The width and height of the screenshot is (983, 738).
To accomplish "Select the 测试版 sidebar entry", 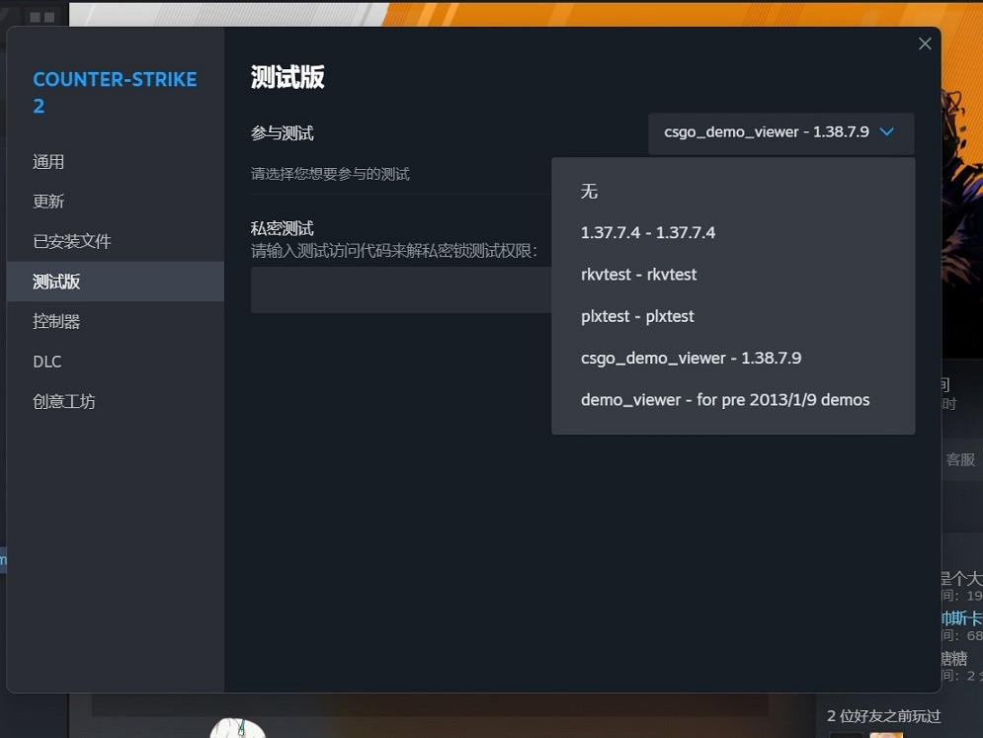I will (x=56, y=281).
